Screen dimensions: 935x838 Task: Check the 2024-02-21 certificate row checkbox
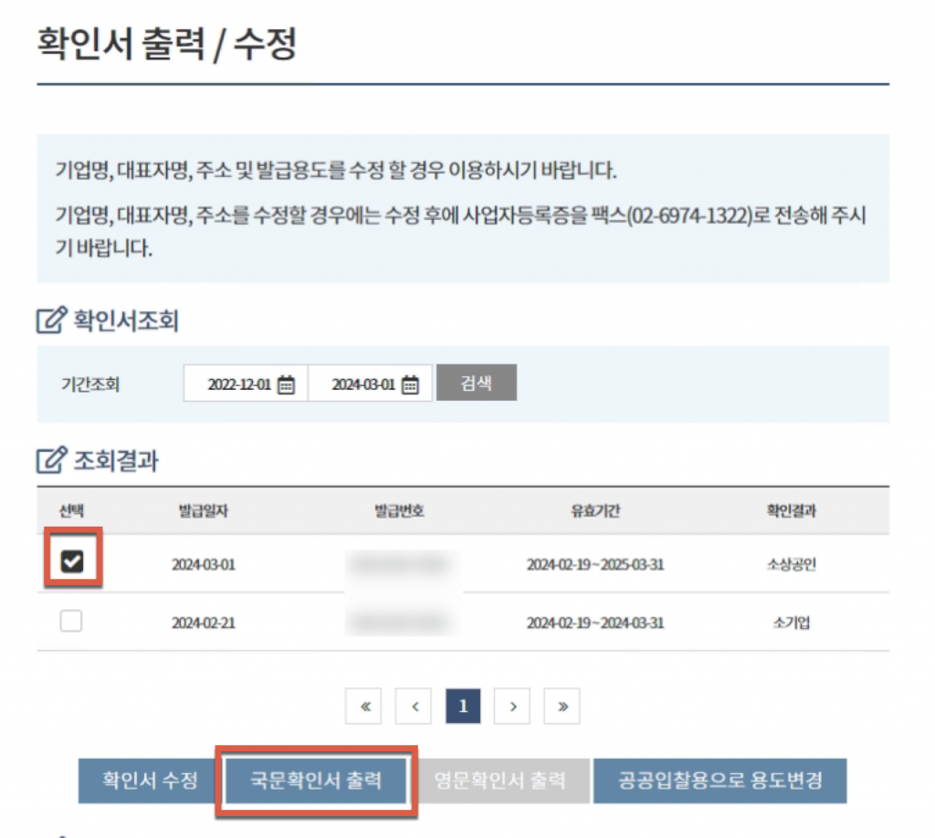point(71,622)
